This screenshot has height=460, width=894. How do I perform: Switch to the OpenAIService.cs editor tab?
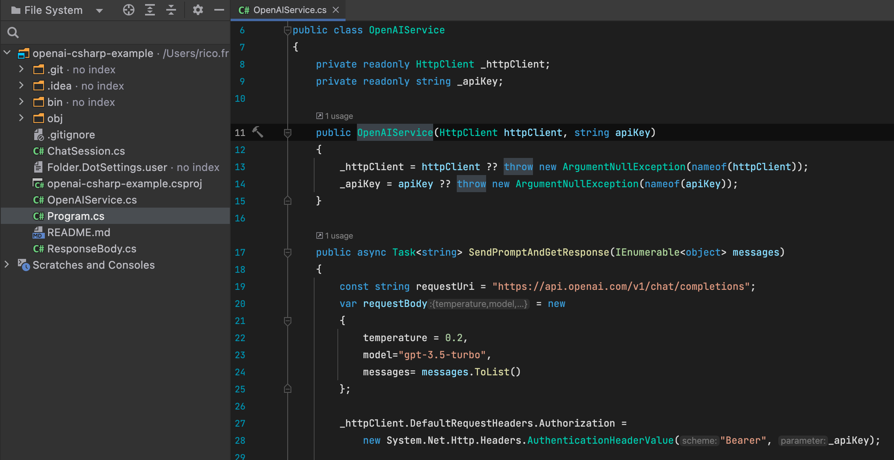289,10
